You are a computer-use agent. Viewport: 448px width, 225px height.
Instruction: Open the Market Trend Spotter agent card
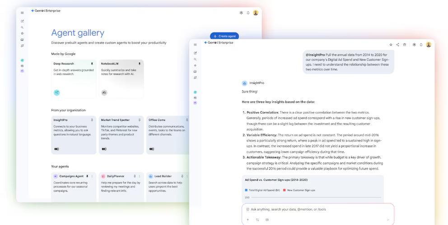(x=121, y=134)
